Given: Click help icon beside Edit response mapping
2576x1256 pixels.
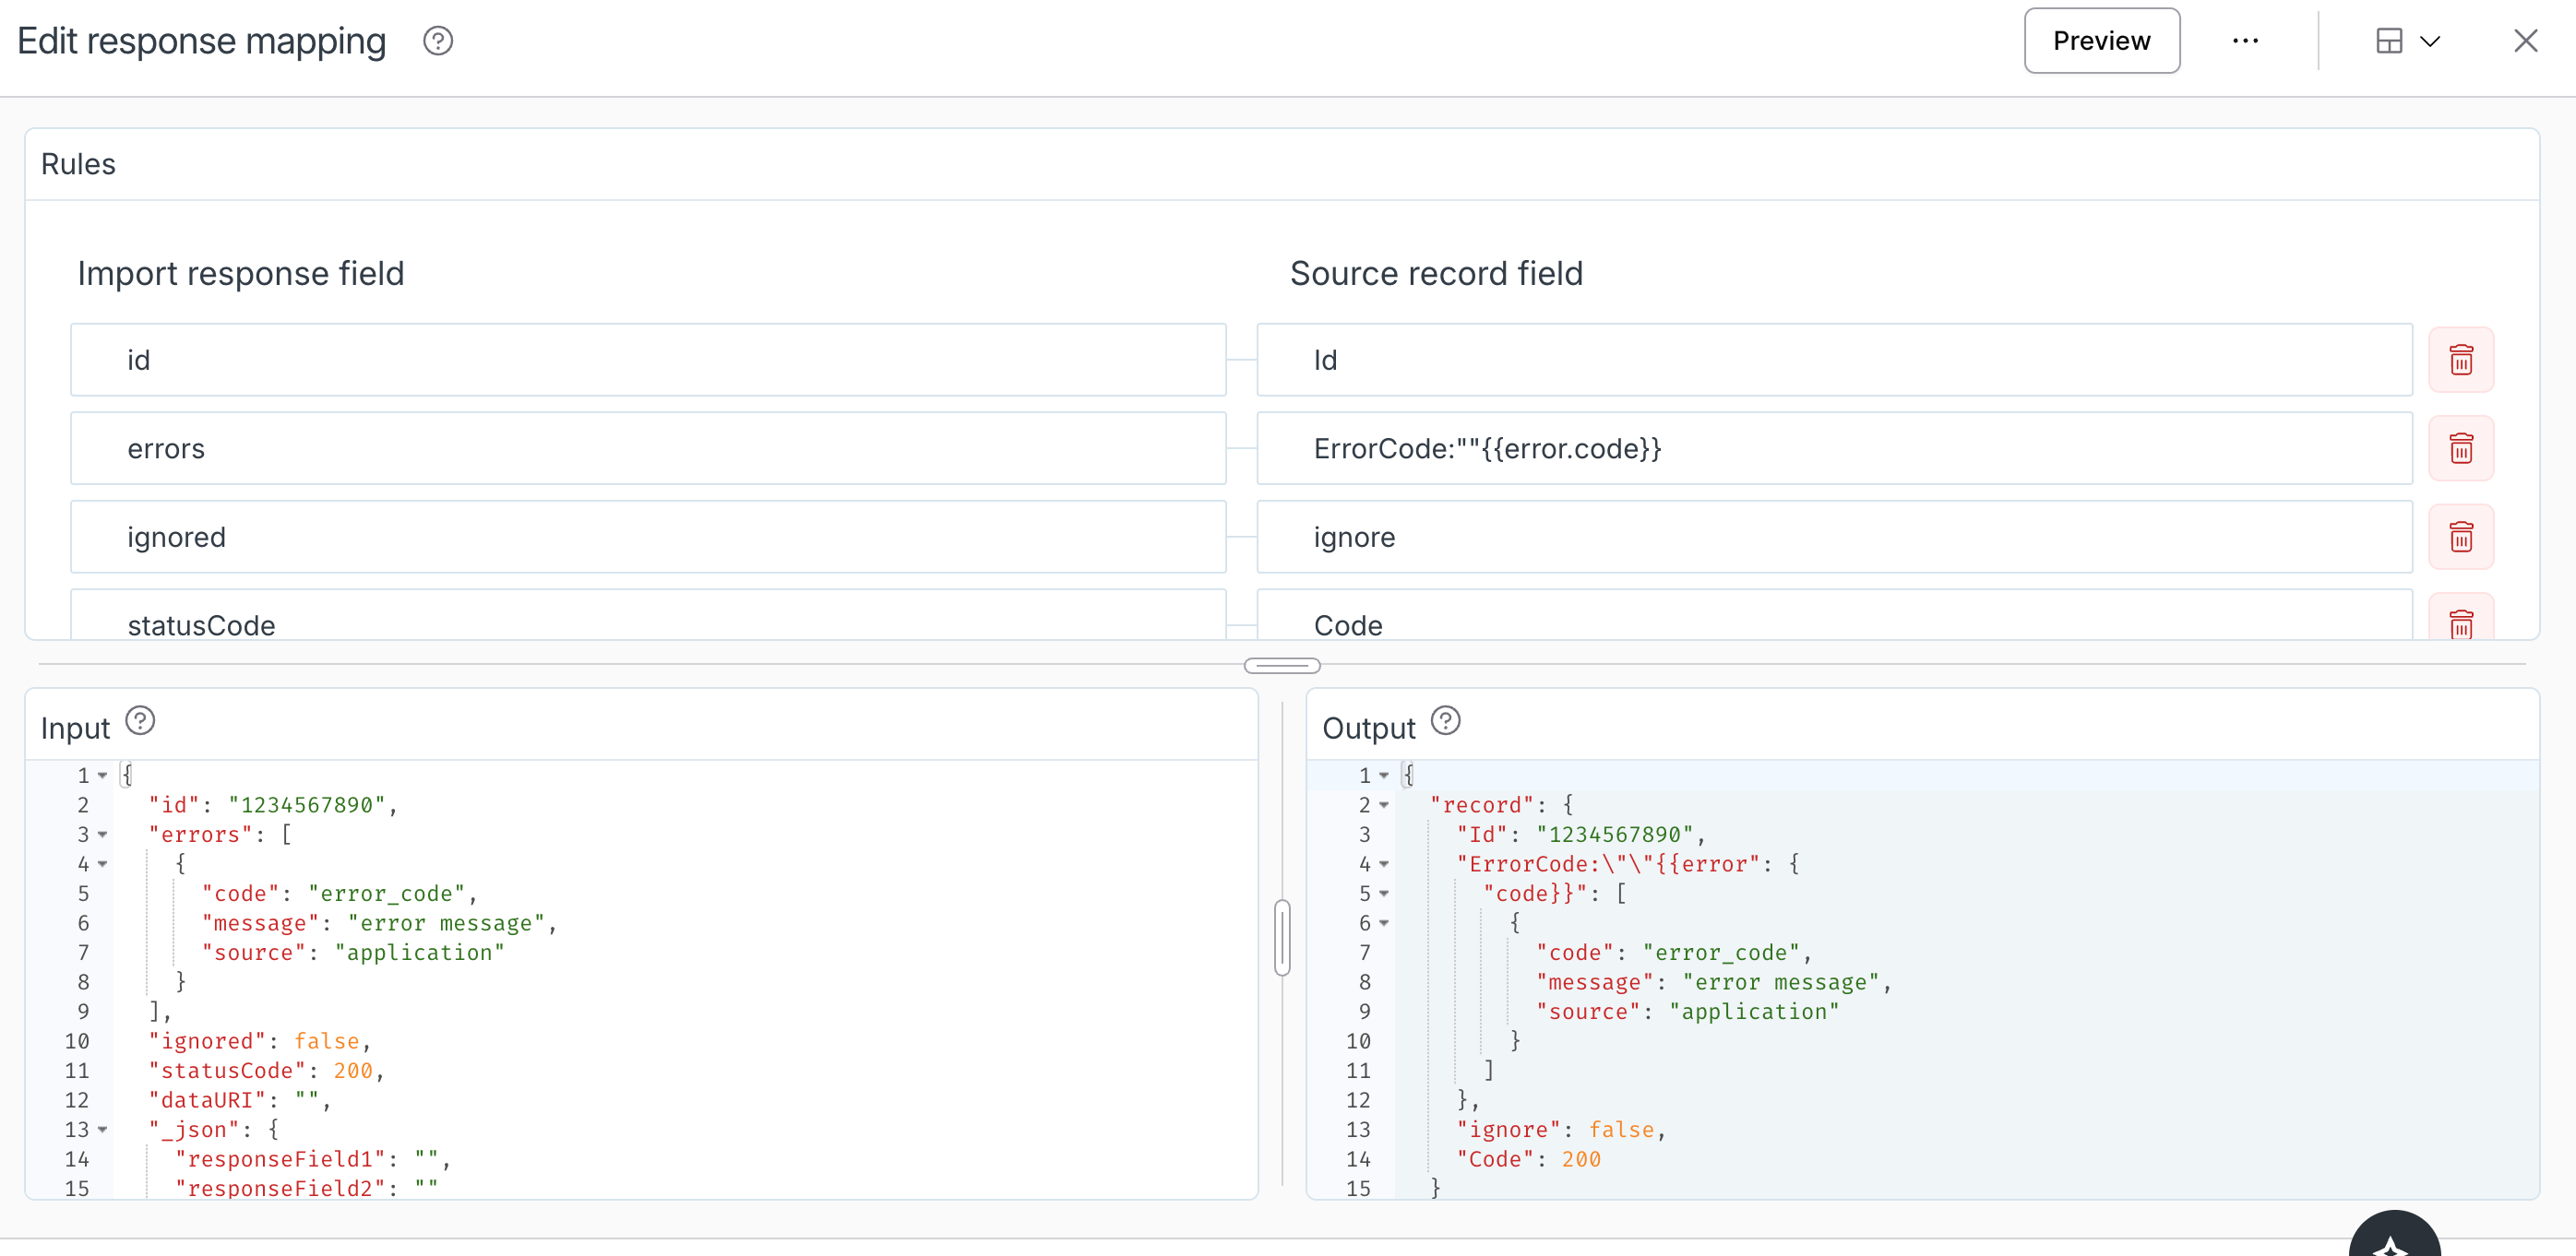Looking at the screenshot, I should (438, 41).
